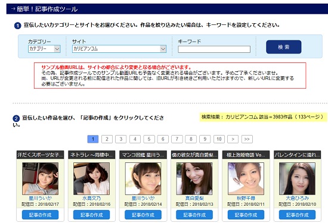Screen dimensions: 328x223
Task: Open the カテゴリー dropdown
Action: click(44, 49)
